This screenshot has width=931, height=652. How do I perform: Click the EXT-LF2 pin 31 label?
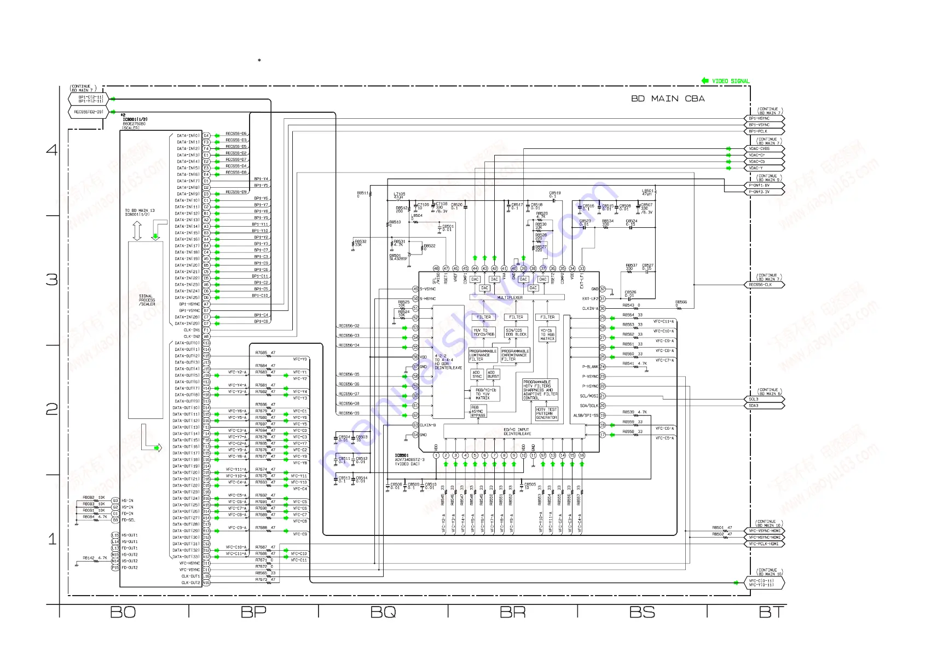tap(591, 298)
